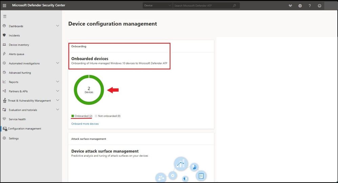Open Alerts queue
The image size is (338, 183).
coord(16,54)
